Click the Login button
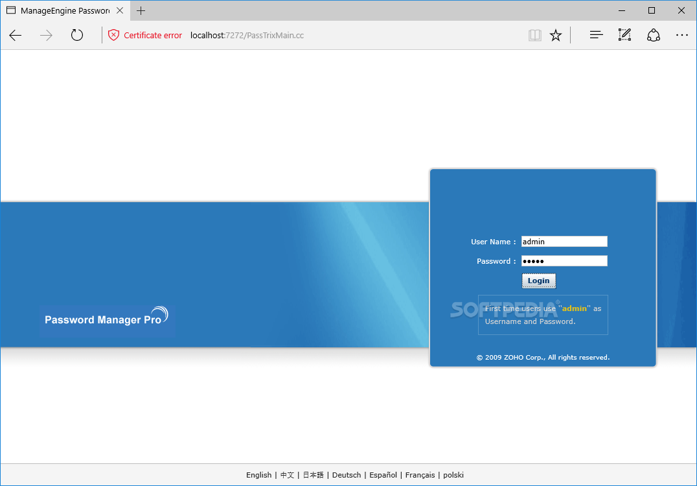Image resolution: width=697 pixels, height=486 pixels. coord(539,281)
